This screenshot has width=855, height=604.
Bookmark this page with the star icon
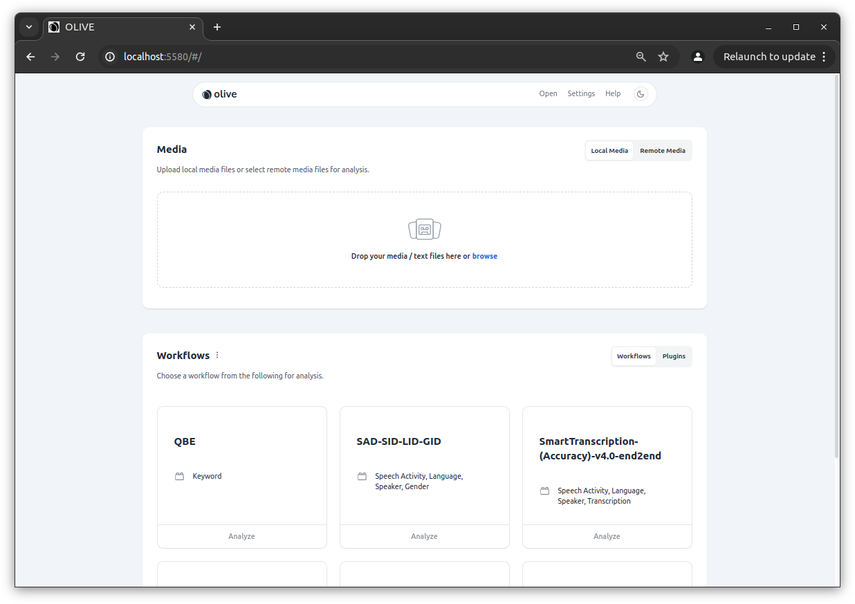[x=663, y=57]
